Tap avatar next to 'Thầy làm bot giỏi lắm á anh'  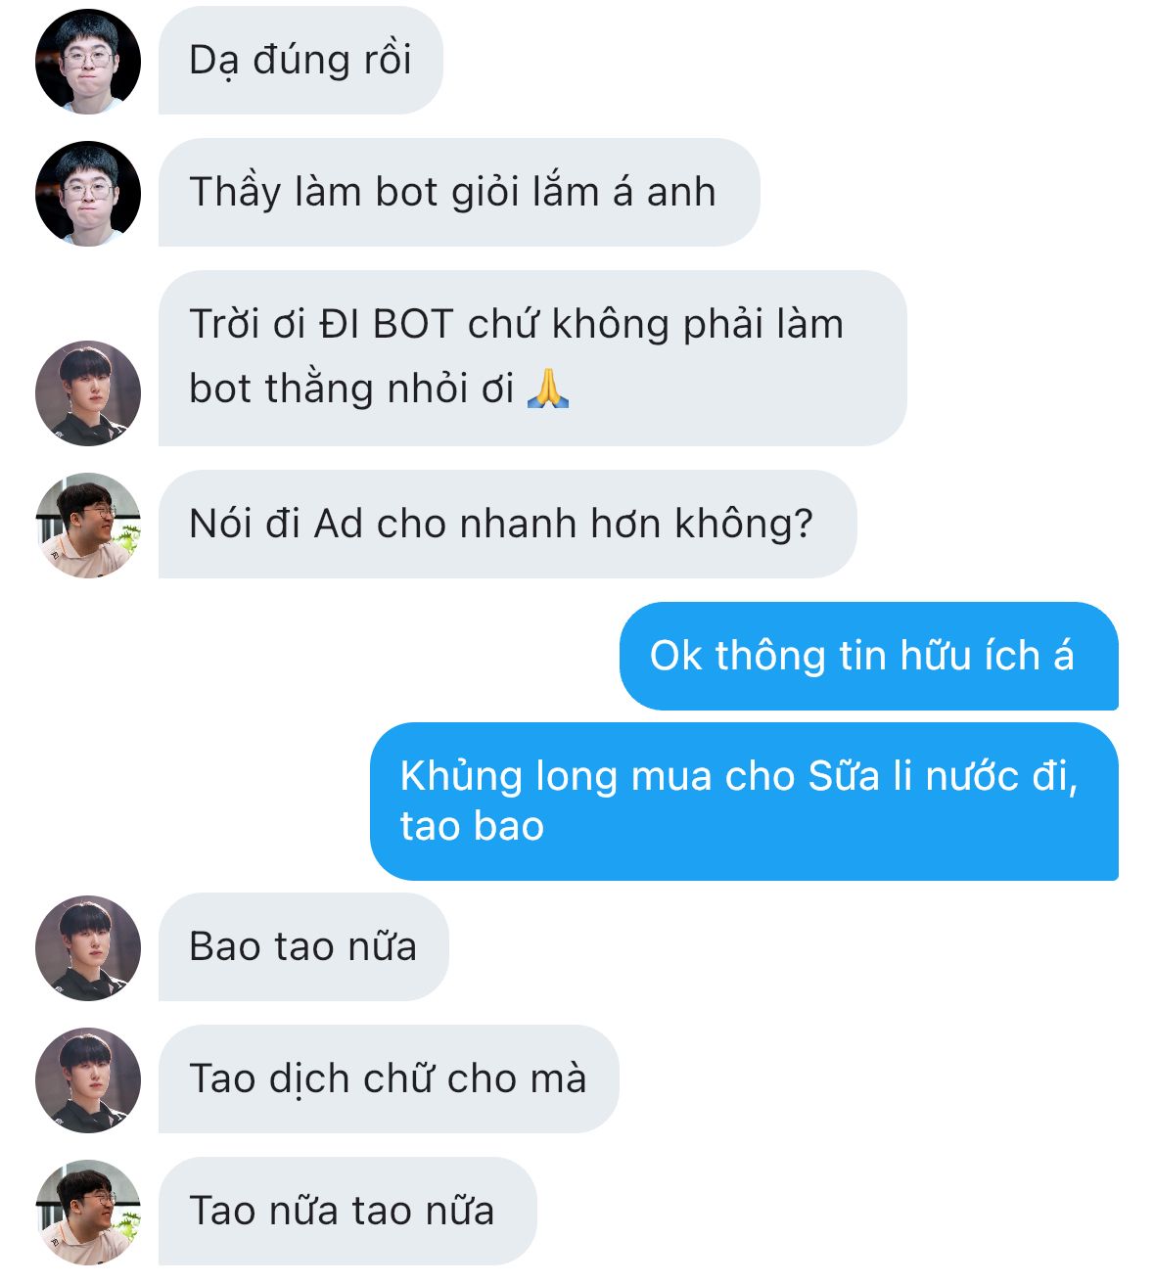pyautogui.click(x=88, y=194)
